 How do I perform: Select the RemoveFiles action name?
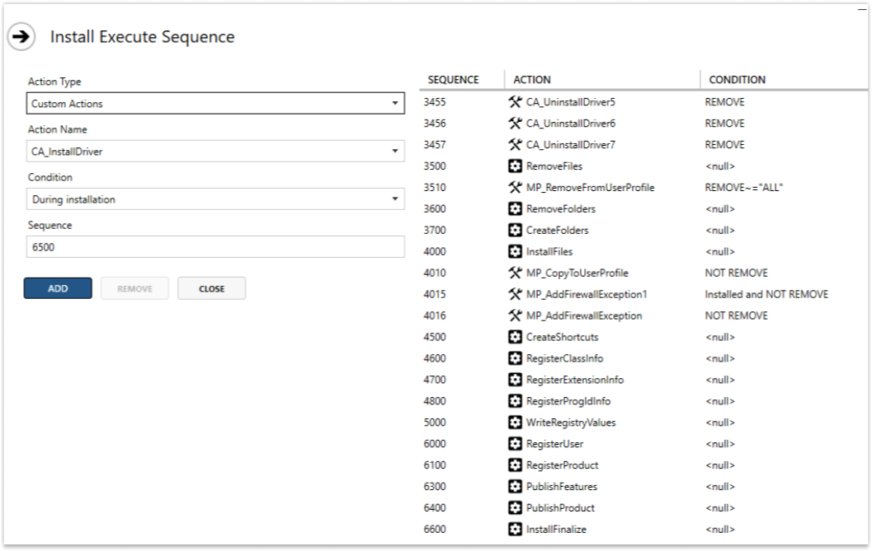coord(554,166)
